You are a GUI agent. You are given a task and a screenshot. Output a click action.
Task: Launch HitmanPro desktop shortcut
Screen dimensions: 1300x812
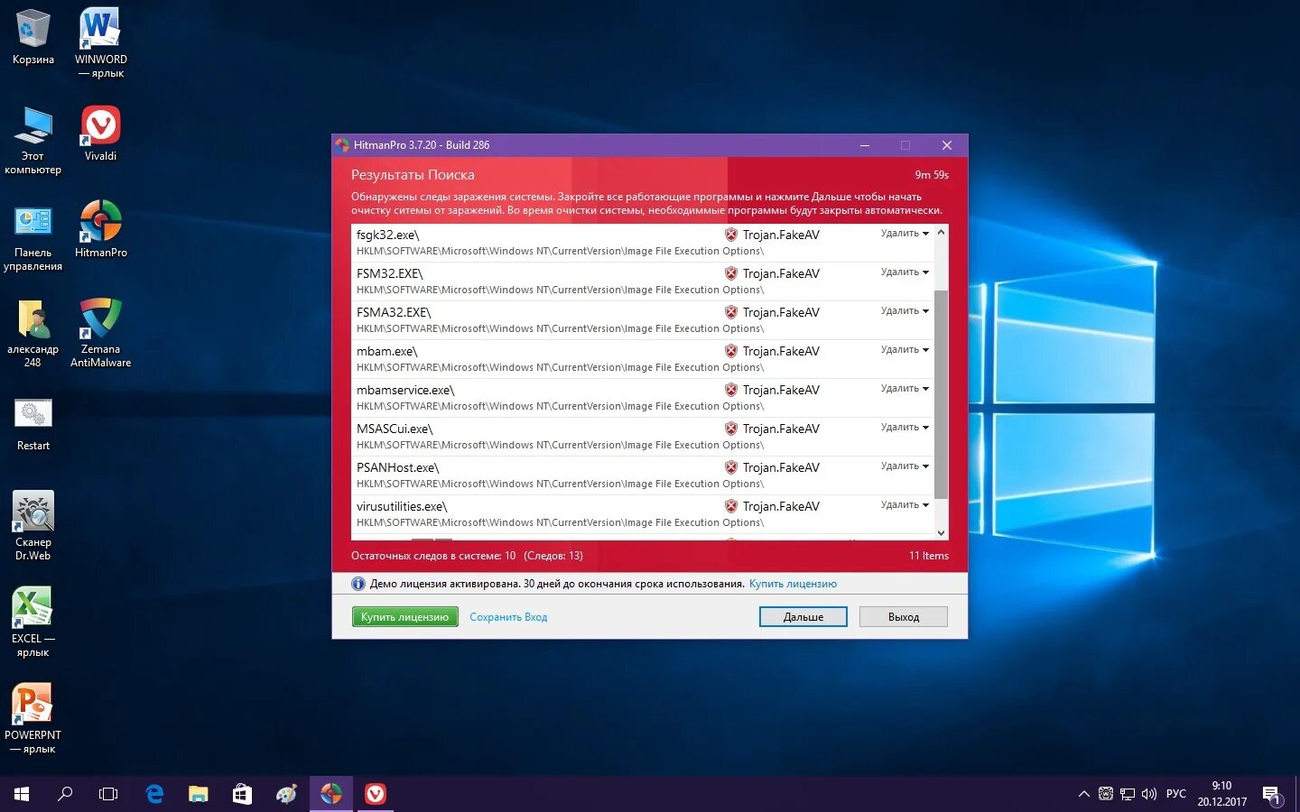pyautogui.click(x=100, y=229)
